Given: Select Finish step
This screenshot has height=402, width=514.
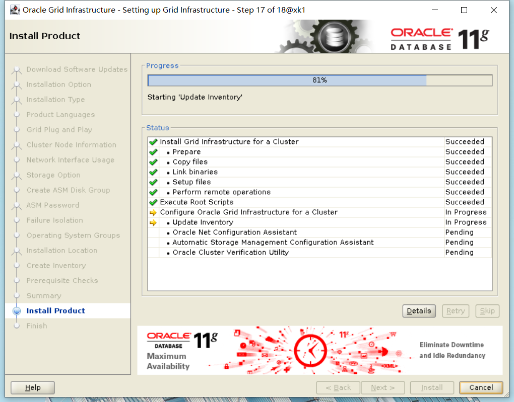Looking at the screenshot, I should (x=36, y=326).
